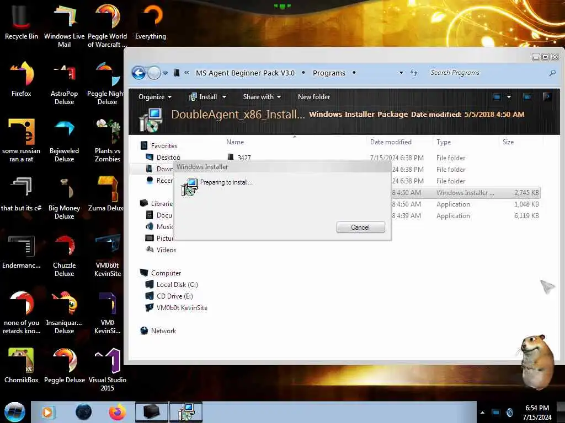Launch Visual Studio 2015 desktop icon
565x423 pixels.
[x=108, y=370]
